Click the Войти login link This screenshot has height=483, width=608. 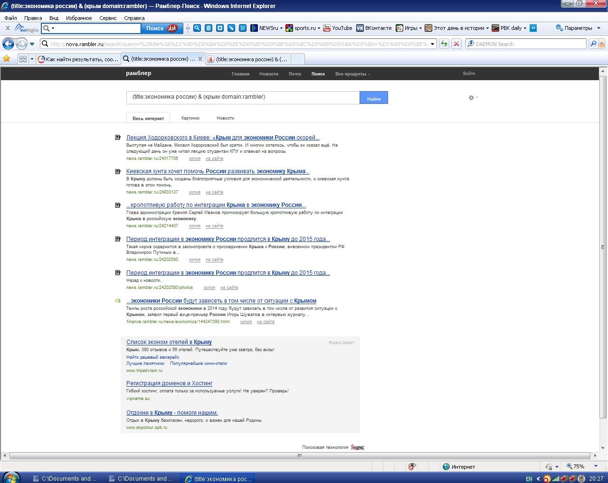pos(469,74)
